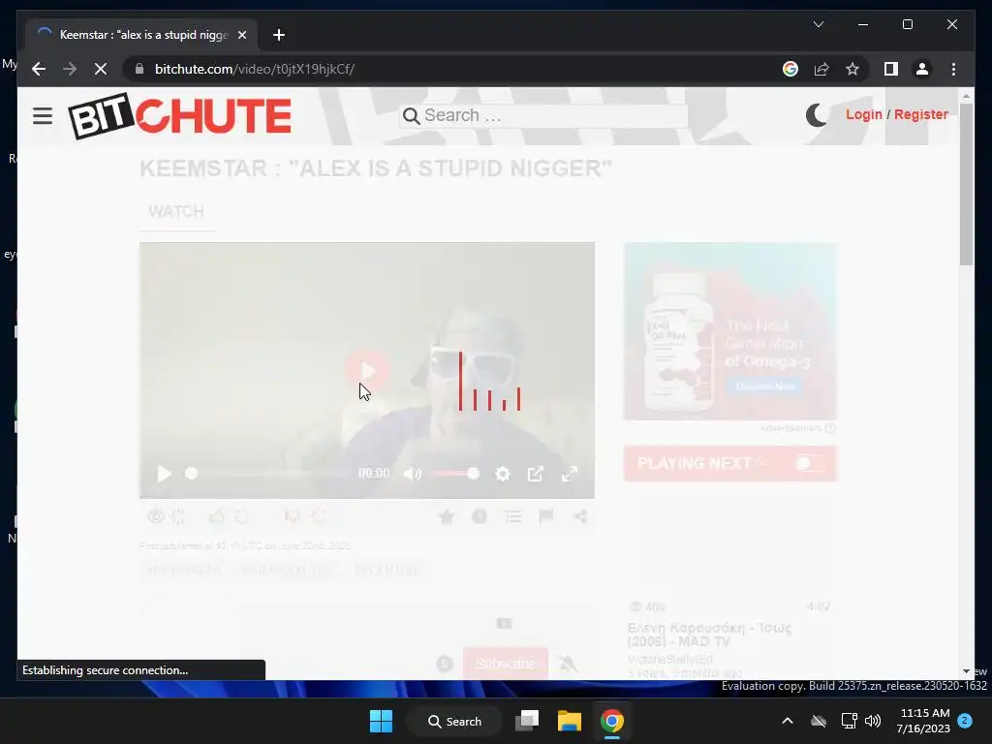Open Chrome side panel
This screenshot has width=992, height=744.
(x=891, y=69)
